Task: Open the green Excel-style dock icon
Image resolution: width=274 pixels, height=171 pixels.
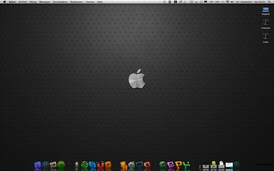Action: (163, 165)
